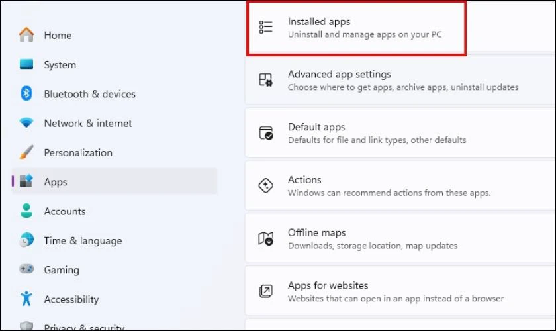Open Accounts settings page
The width and height of the screenshot is (556, 331).
point(64,211)
